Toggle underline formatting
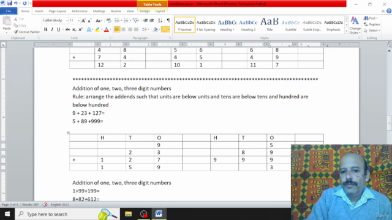 59,29
